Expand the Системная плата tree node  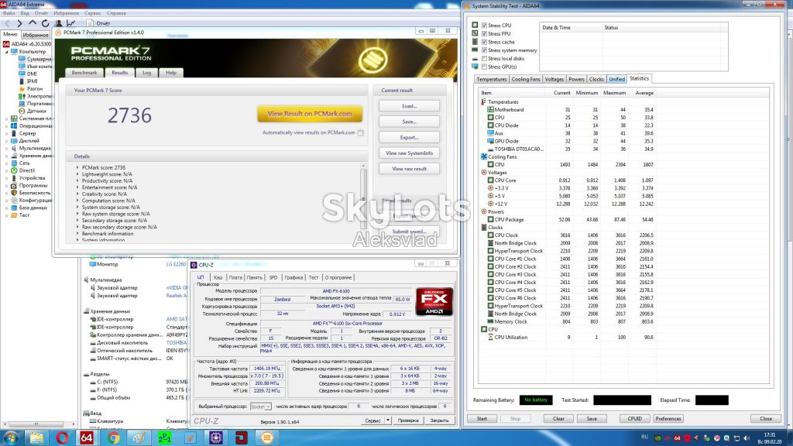pos(6,118)
